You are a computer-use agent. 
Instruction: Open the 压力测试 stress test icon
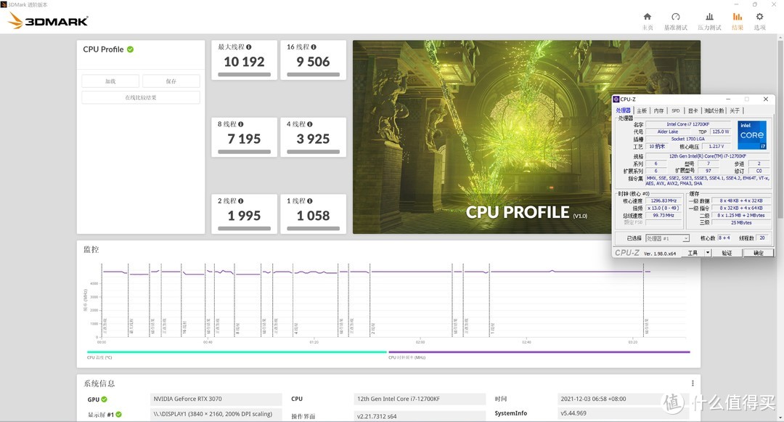coord(709,17)
